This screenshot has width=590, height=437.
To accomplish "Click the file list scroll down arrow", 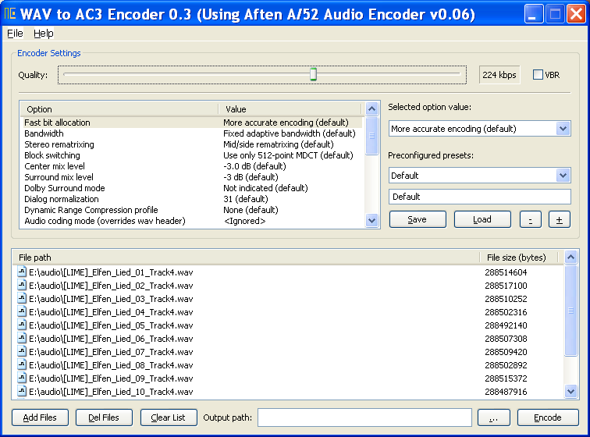I will click(x=570, y=392).
